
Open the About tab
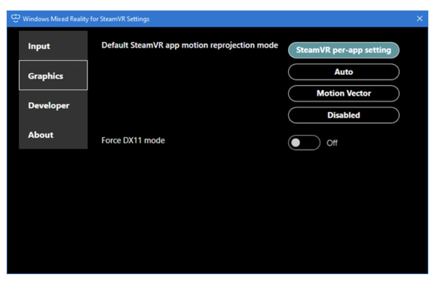pyautogui.click(x=53, y=135)
